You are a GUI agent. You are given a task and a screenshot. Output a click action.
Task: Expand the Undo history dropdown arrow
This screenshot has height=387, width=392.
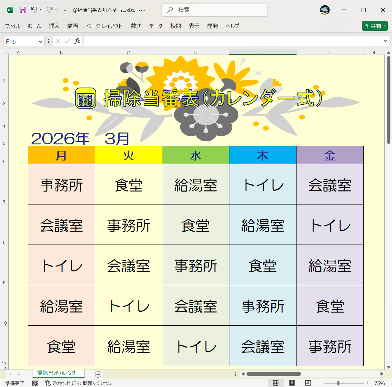coord(40,10)
